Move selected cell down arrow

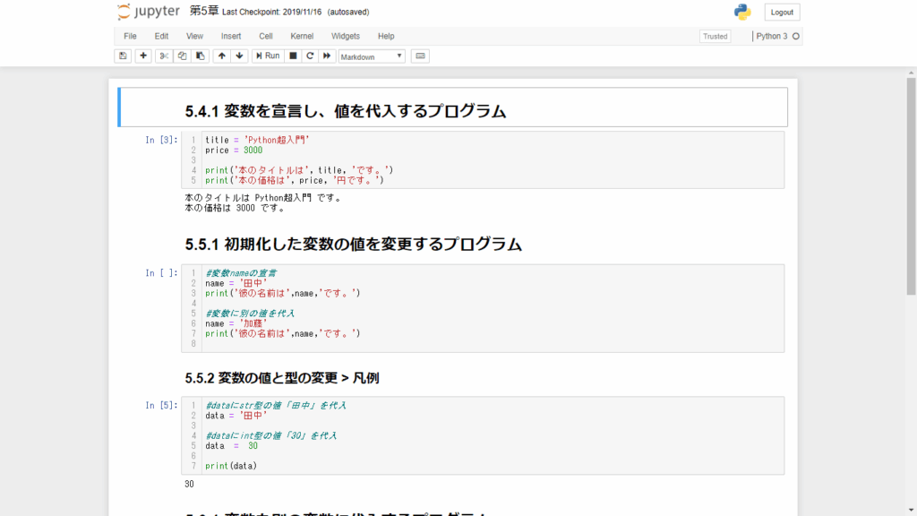239,56
